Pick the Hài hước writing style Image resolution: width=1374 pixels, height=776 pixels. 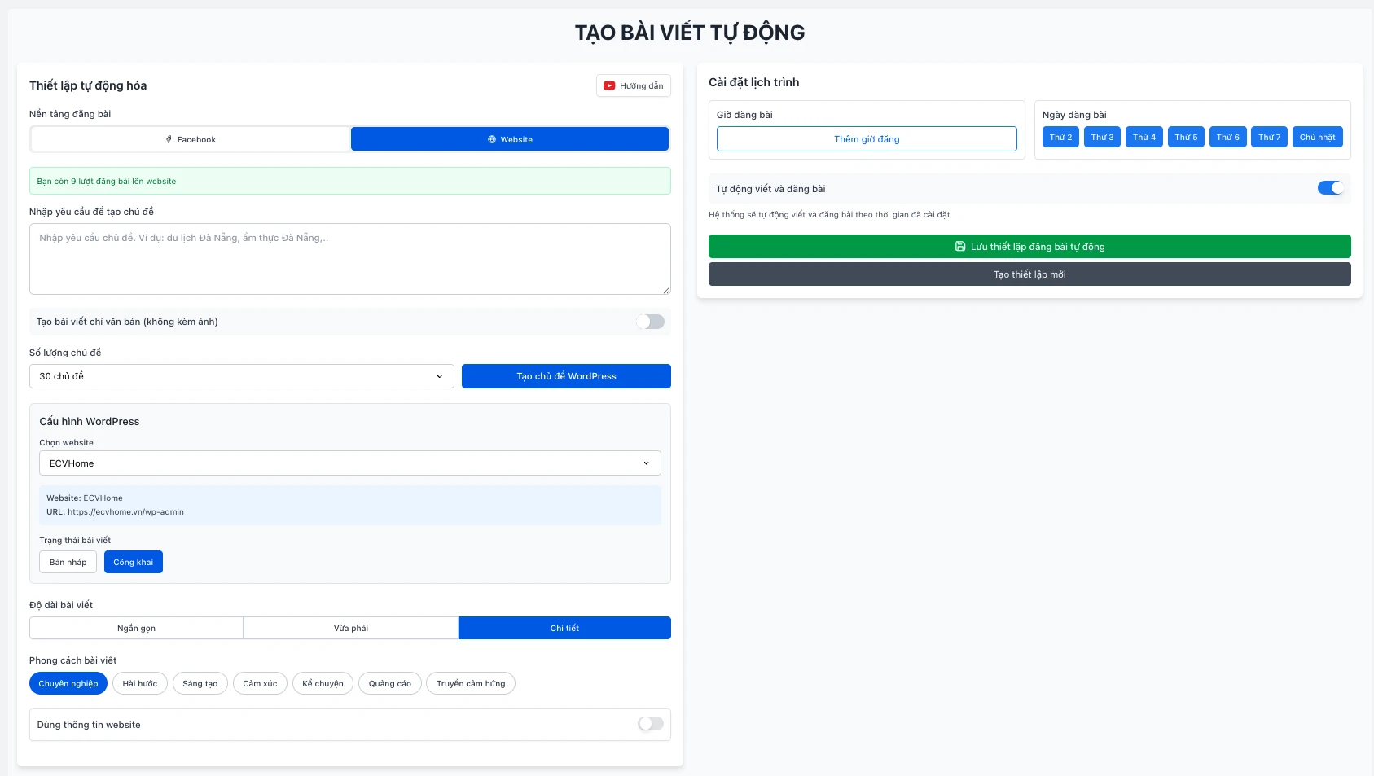point(140,683)
